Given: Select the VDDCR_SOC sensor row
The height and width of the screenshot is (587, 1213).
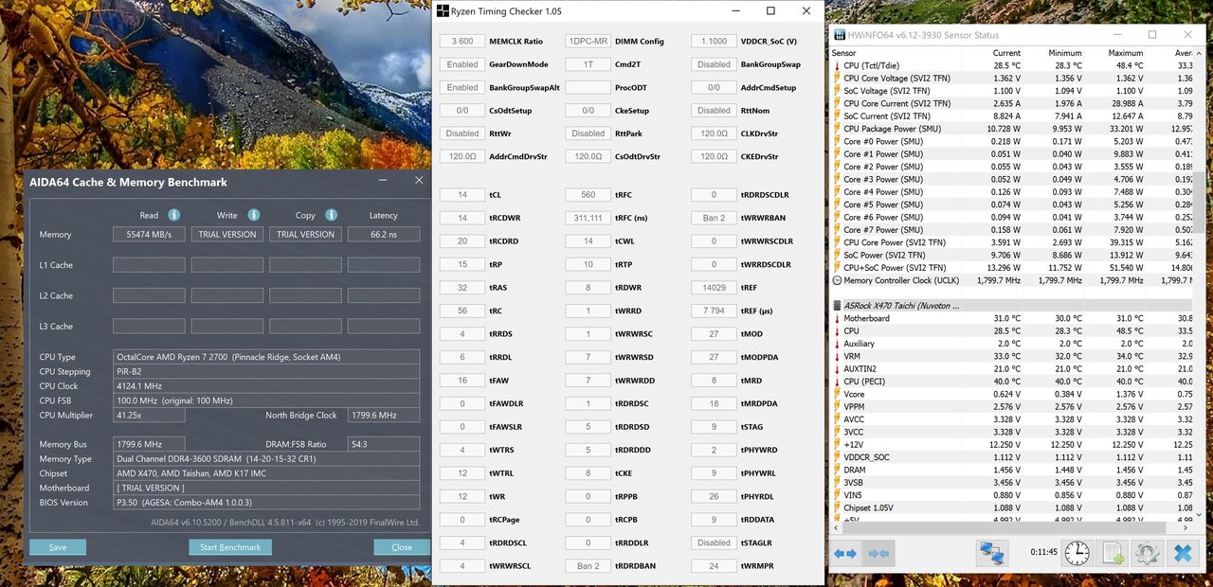Looking at the screenshot, I should (1012, 457).
